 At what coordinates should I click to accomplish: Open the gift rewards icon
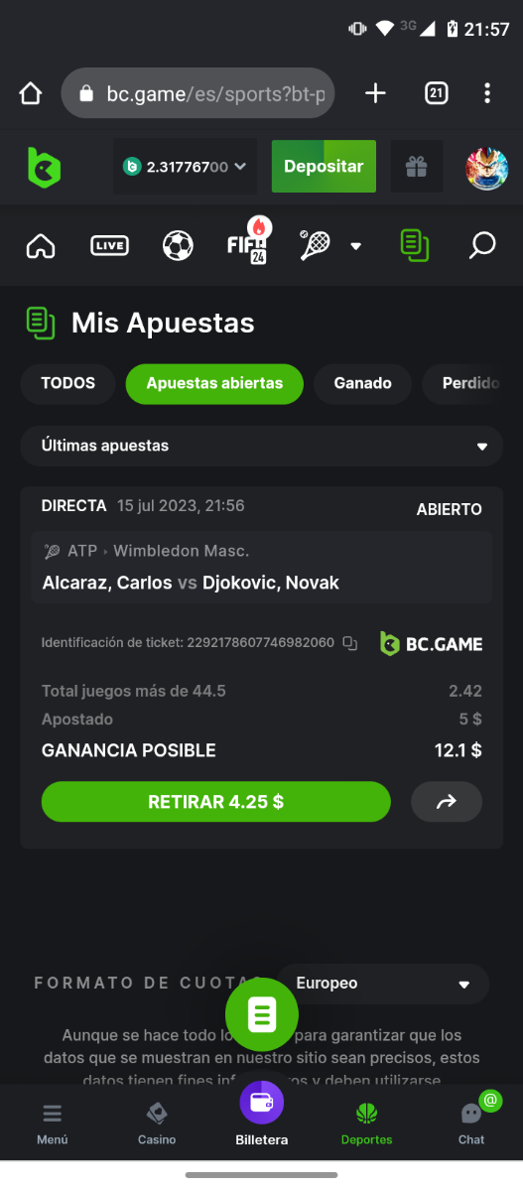tap(417, 167)
